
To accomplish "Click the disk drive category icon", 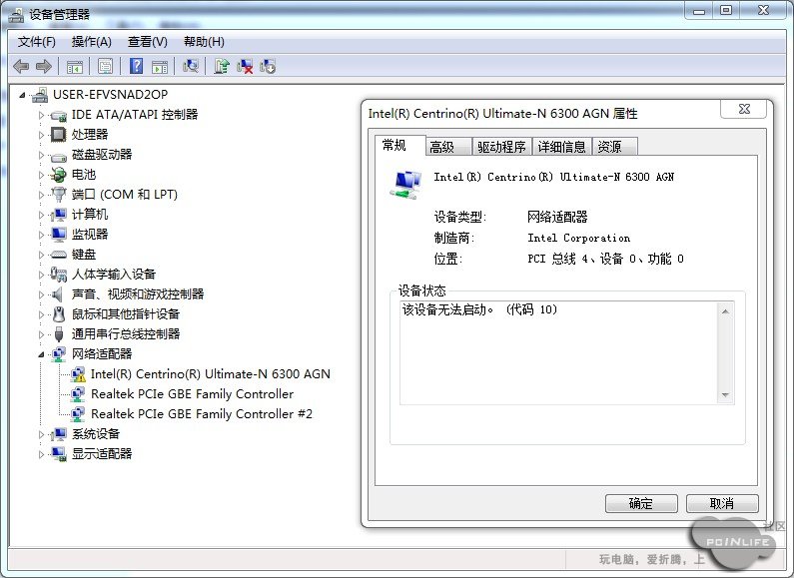I will click(x=59, y=156).
